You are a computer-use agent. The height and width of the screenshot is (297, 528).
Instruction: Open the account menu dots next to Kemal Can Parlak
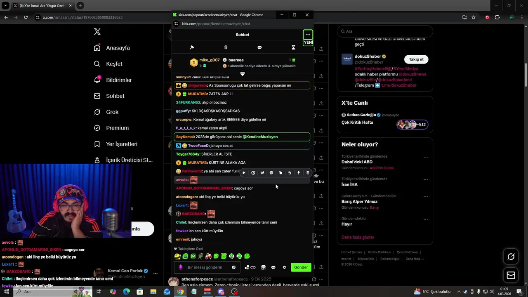(x=156, y=273)
